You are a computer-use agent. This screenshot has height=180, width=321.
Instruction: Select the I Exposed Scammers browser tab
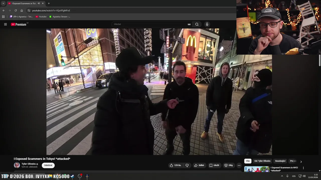[x=26, y=3]
